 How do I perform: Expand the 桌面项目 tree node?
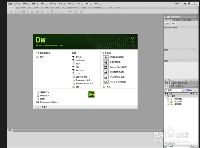click(168, 104)
